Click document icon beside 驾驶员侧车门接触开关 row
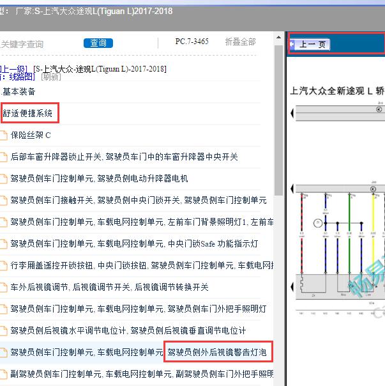The image size is (385, 386). tap(3, 201)
